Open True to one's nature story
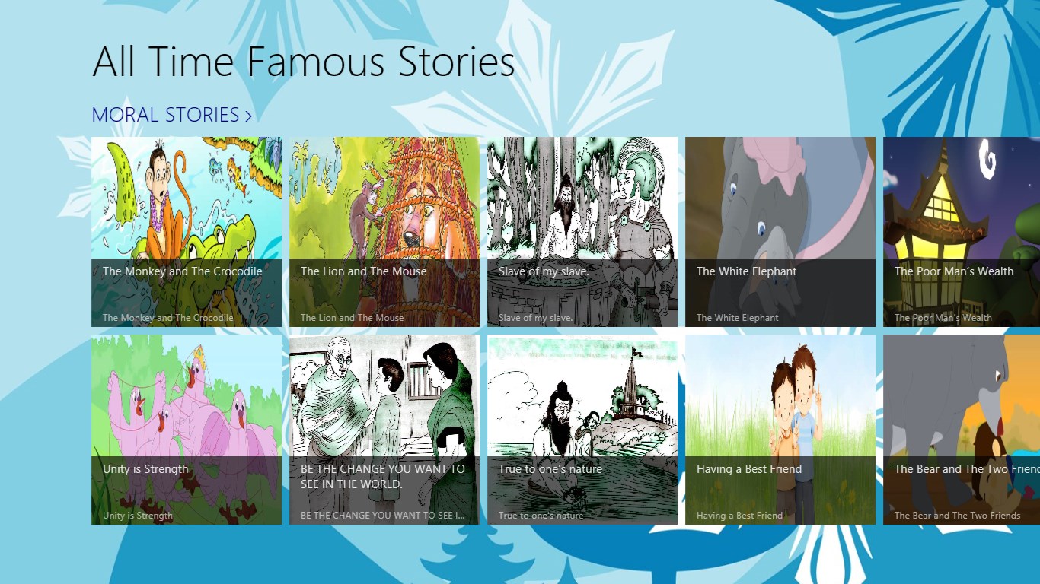The height and width of the screenshot is (584, 1040). (582, 430)
